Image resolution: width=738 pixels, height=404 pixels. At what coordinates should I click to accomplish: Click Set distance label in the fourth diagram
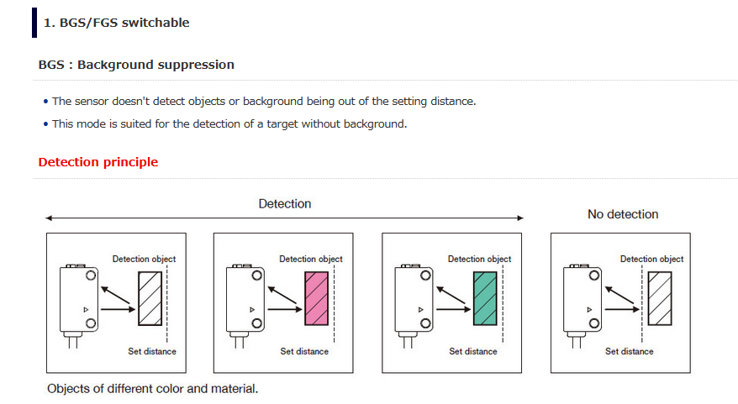click(x=630, y=351)
